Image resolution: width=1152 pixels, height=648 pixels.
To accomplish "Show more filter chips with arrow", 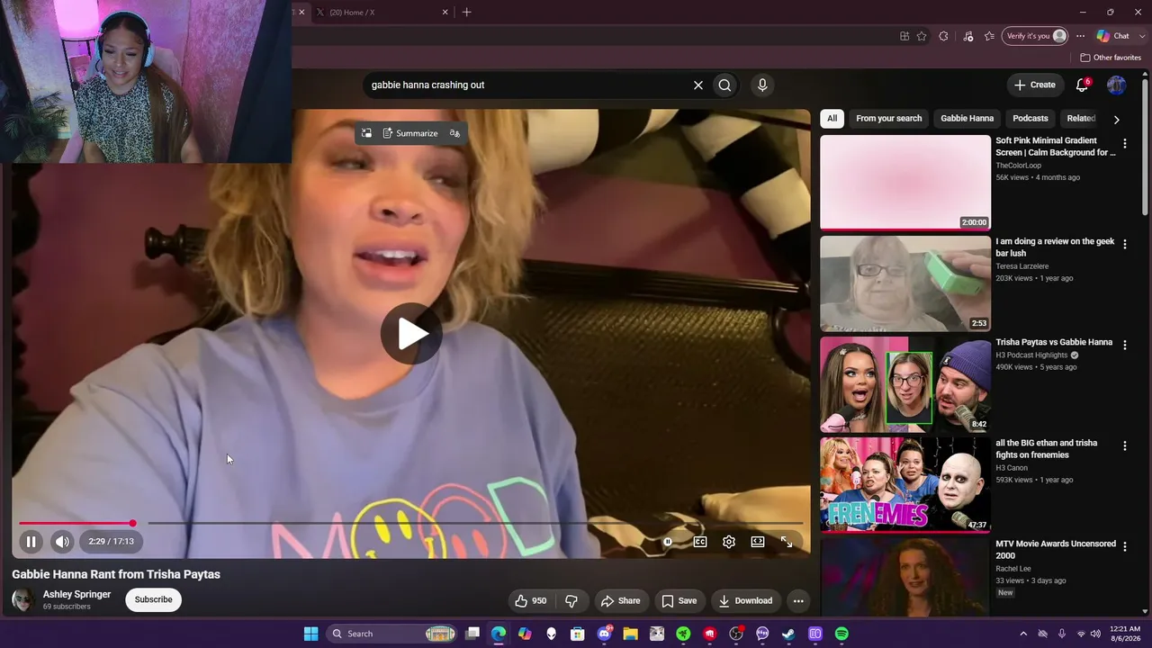I will point(1116,119).
